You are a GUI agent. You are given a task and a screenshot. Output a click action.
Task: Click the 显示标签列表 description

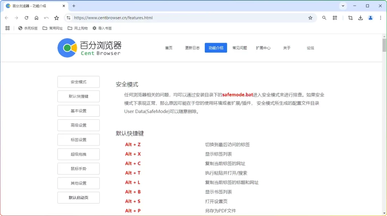pyautogui.click(x=218, y=154)
